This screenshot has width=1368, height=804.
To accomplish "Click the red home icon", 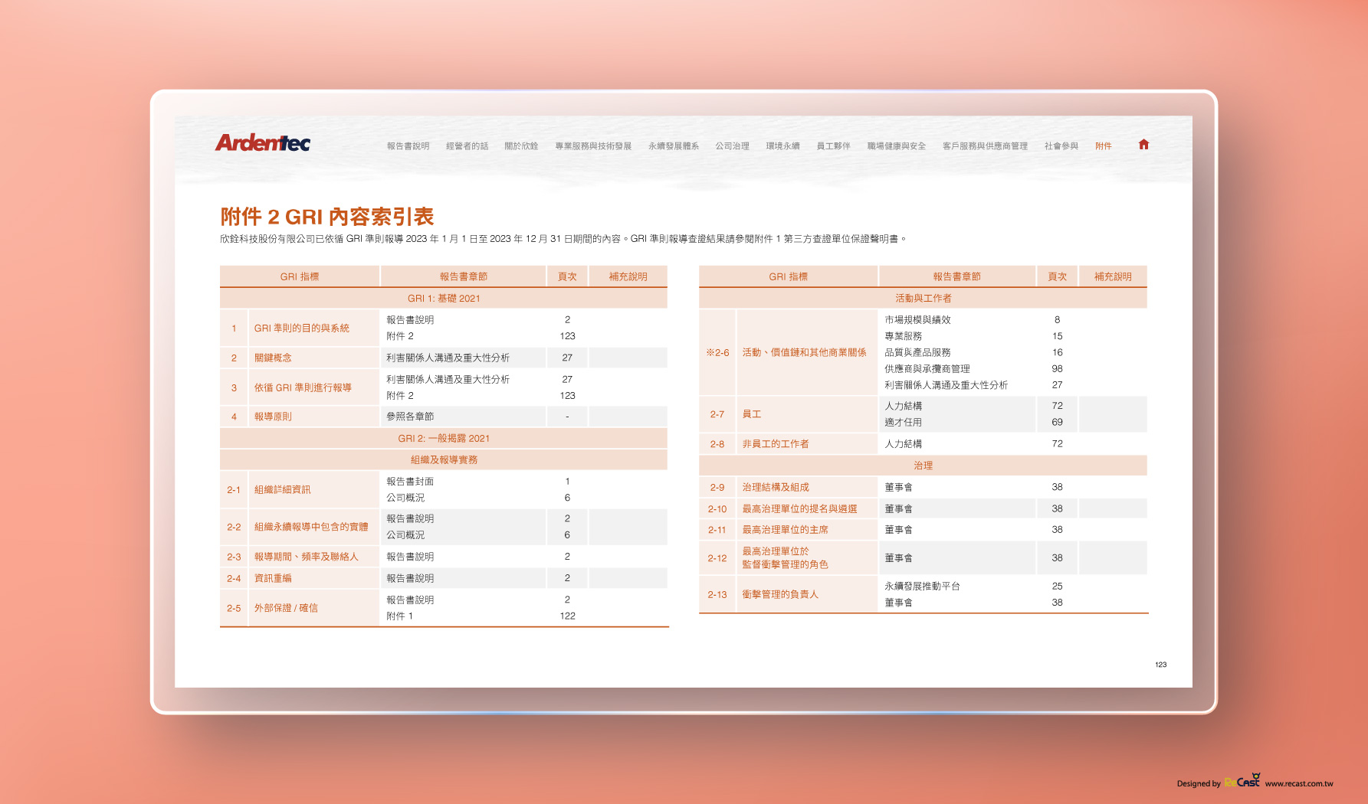I will click(x=1143, y=144).
